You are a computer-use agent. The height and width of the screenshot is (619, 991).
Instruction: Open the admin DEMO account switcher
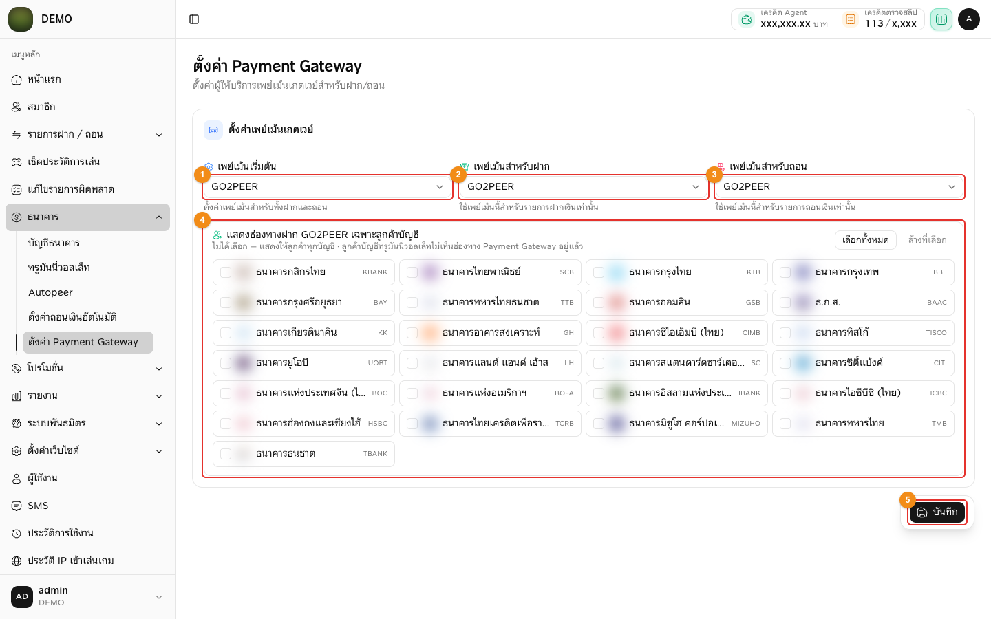87,597
